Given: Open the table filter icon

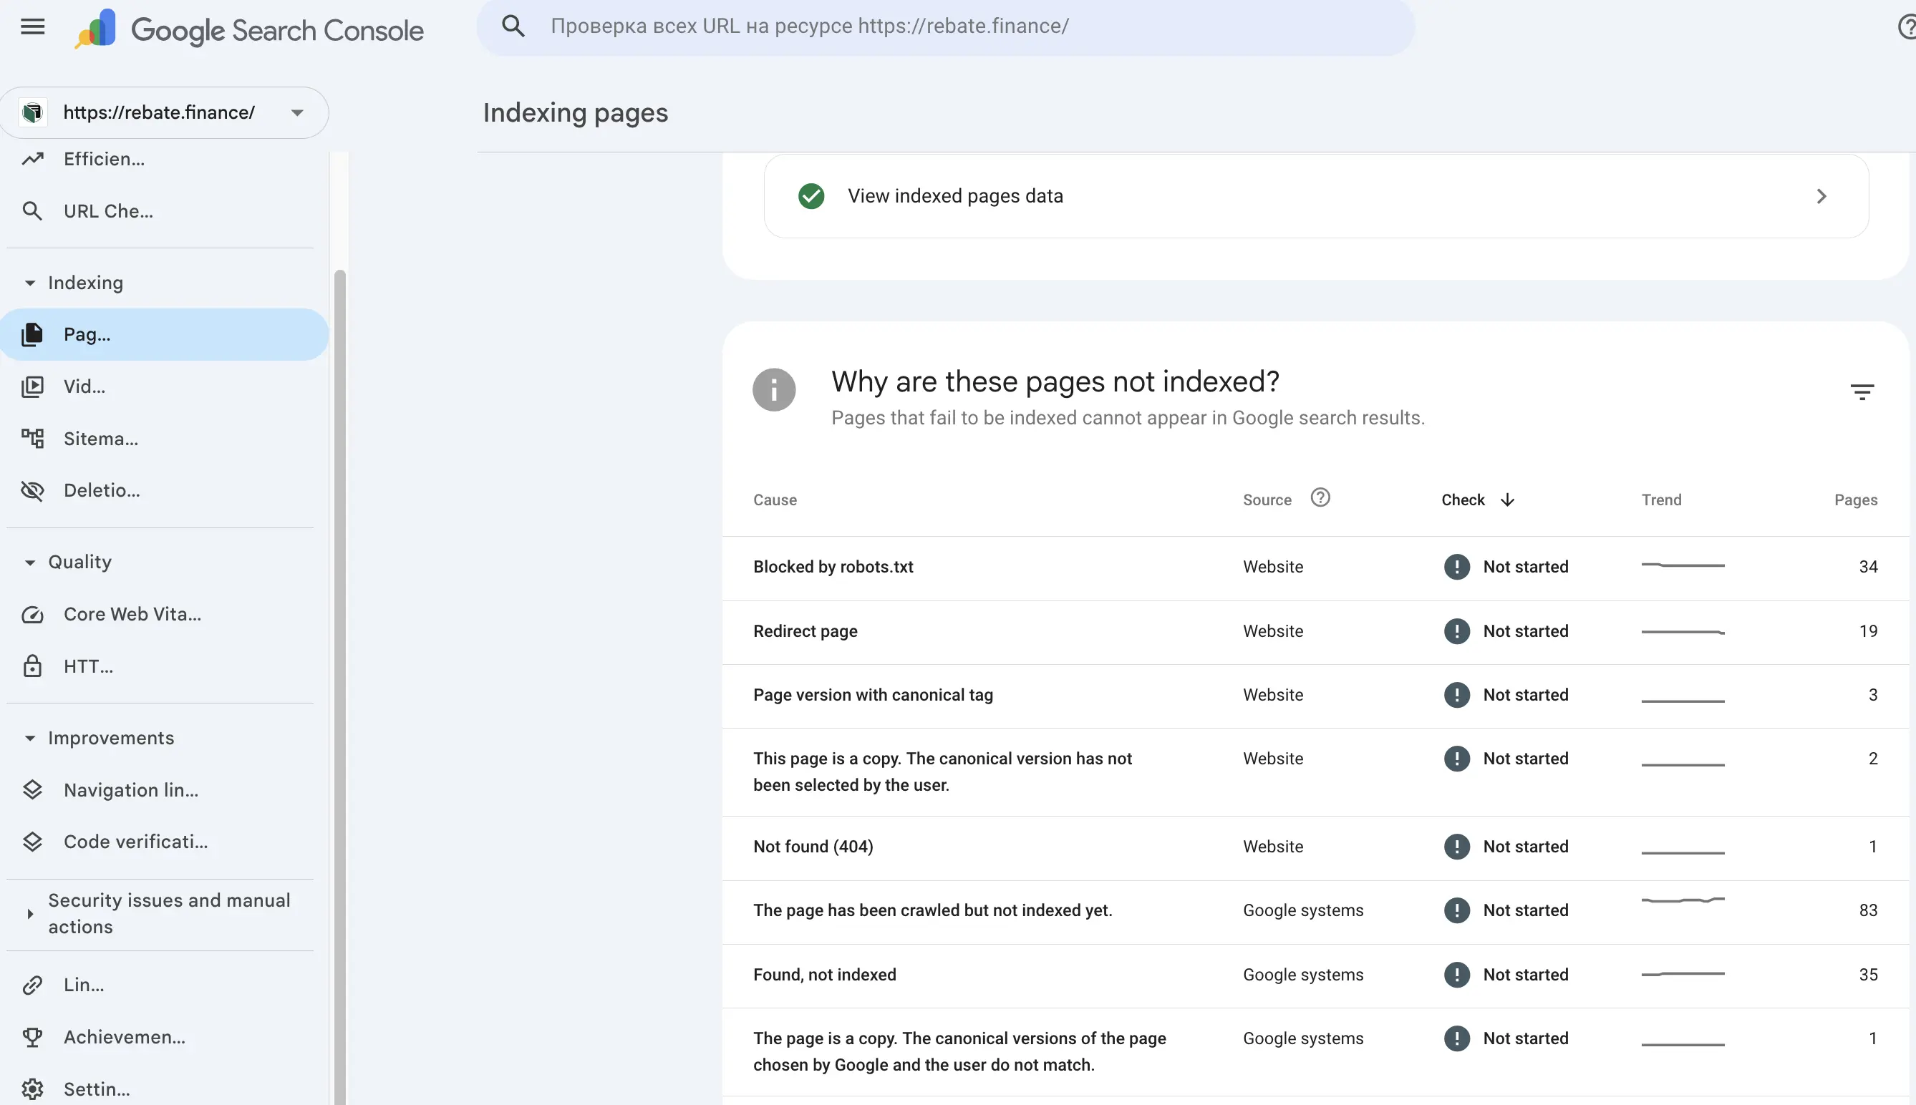Looking at the screenshot, I should coord(1862,391).
